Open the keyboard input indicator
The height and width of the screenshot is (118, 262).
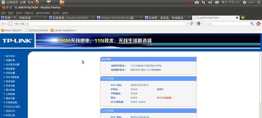[197, 2]
